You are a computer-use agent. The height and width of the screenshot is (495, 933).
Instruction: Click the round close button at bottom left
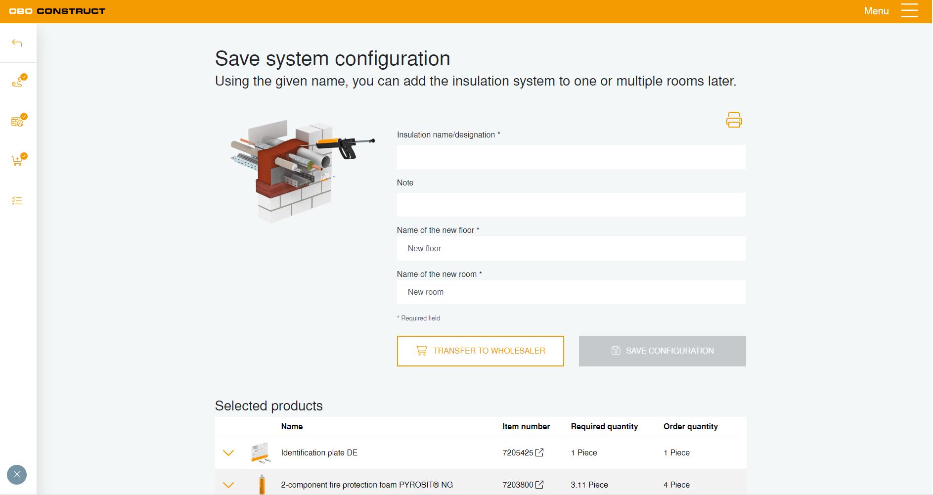(x=17, y=475)
